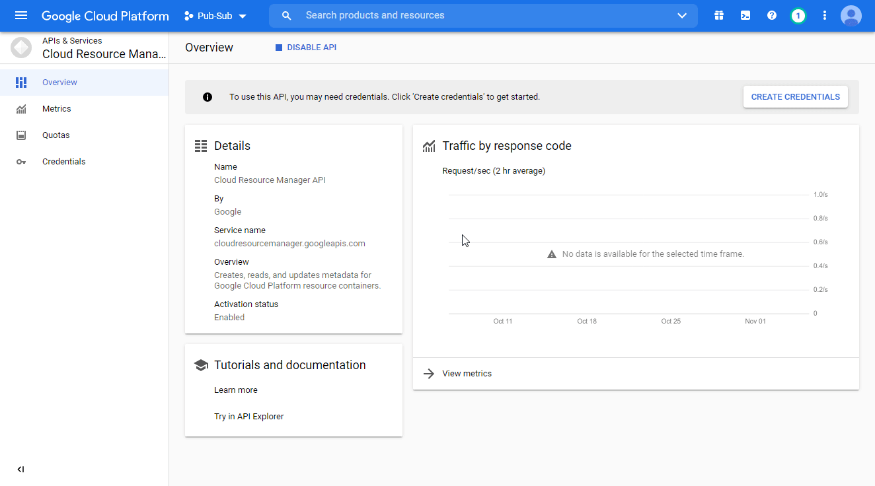The image size is (875, 486).
Task: Click the Google Cloud Platform logo
Action: click(x=105, y=15)
